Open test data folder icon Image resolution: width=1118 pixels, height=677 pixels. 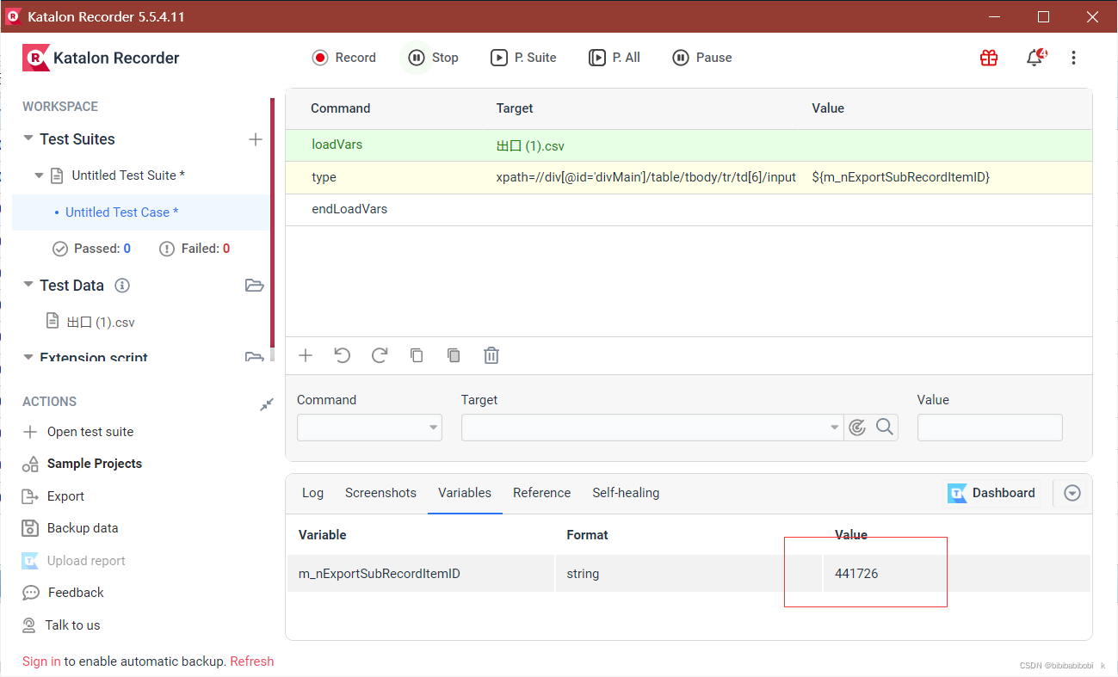point(254,286)
